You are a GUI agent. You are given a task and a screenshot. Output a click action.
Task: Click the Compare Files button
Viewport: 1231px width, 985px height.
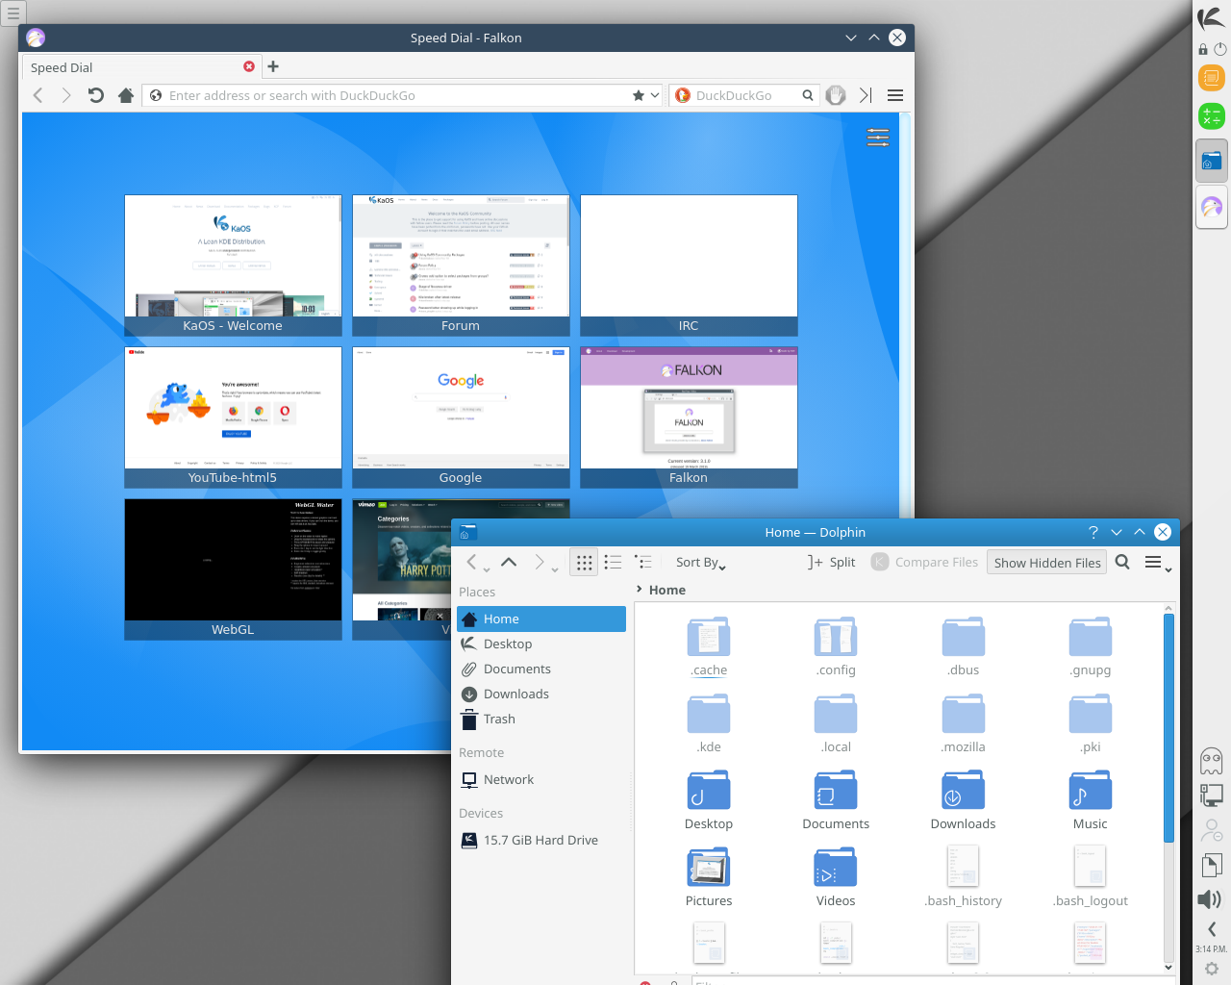pyautogui.click(x=925, y=562)
